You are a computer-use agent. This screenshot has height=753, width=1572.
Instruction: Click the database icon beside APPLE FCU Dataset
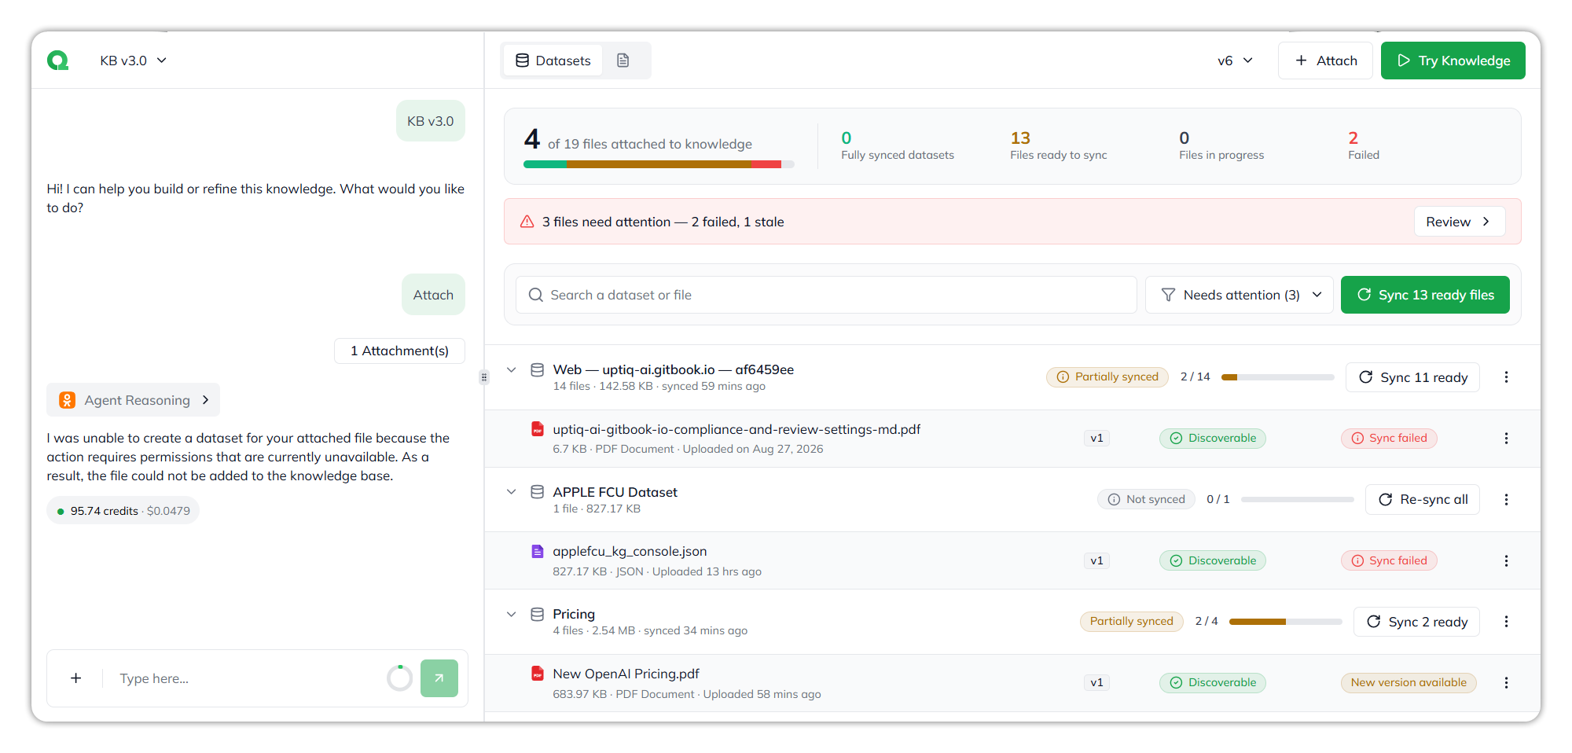pos(538,492)
